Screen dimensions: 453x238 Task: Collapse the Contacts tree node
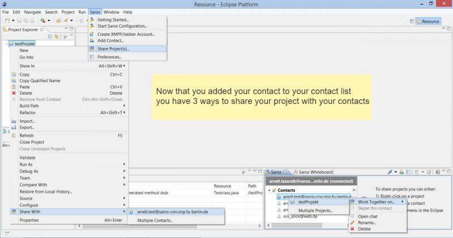[x=270, y=190]
